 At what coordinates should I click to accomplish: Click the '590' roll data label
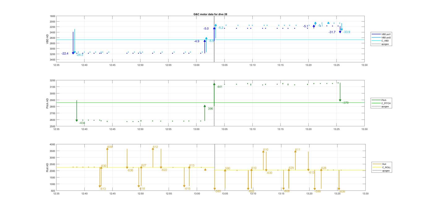point(228,168)
